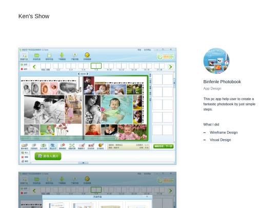Click the Binfenle Photobook heading
The image size is (277, 208).
222,82
